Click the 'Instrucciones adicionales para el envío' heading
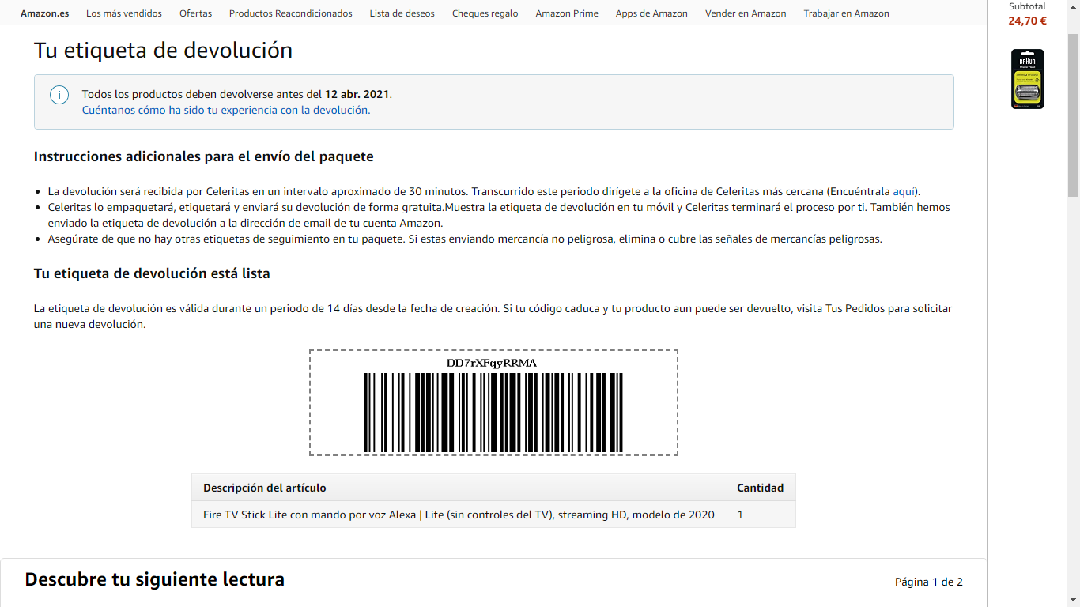 tap(203, 156)
